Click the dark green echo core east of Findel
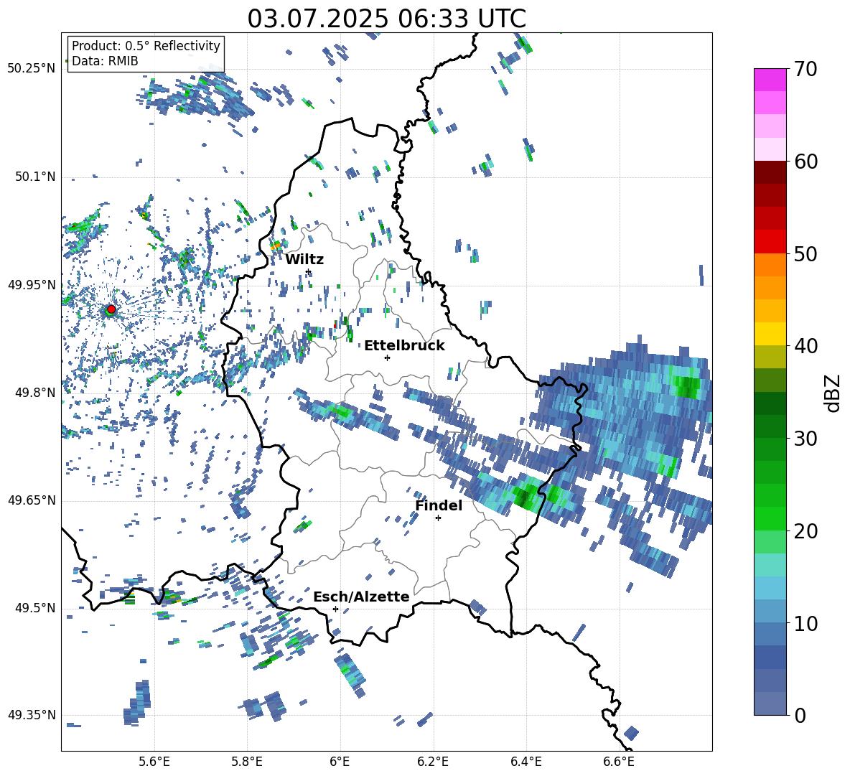 (x=526, y=495)
